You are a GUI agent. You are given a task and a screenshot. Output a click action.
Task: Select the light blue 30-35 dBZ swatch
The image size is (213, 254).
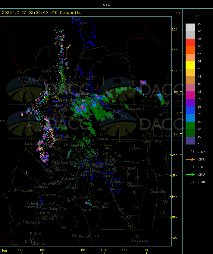point(190,118)
